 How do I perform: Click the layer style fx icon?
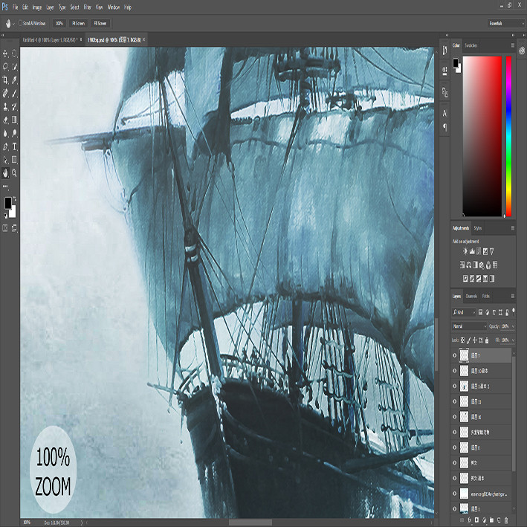470,520
